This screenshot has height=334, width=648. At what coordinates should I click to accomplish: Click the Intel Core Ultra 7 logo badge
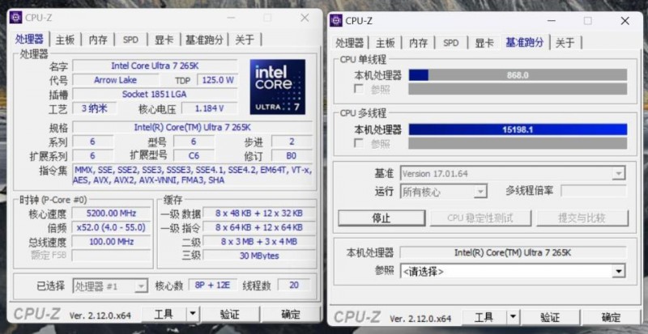point(278,87)
